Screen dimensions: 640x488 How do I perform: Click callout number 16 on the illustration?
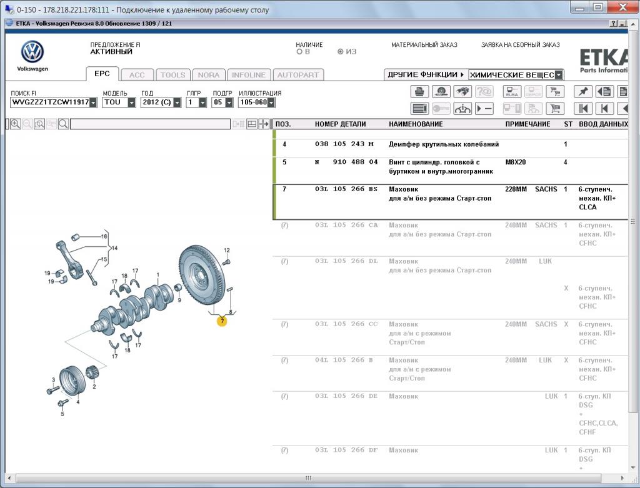click(x=104, y=236)
